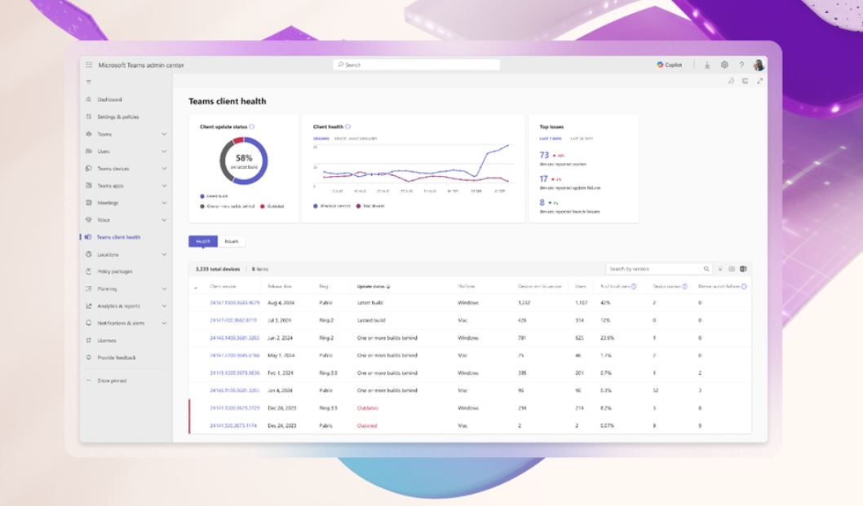Click the select-all checkmark in the table header
863x506 pixels.
coord(196,287)
